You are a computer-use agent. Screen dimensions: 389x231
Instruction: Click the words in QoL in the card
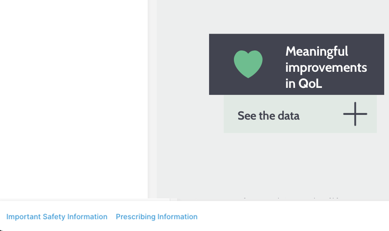[x=304, y=84]
